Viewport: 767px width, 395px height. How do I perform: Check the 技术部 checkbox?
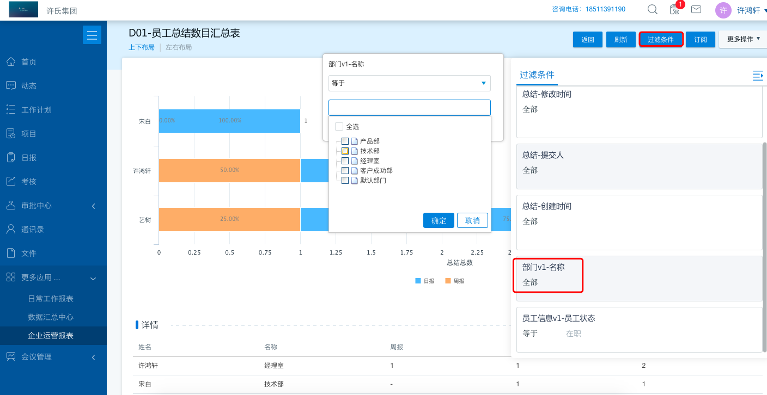(x=345, y=151)
